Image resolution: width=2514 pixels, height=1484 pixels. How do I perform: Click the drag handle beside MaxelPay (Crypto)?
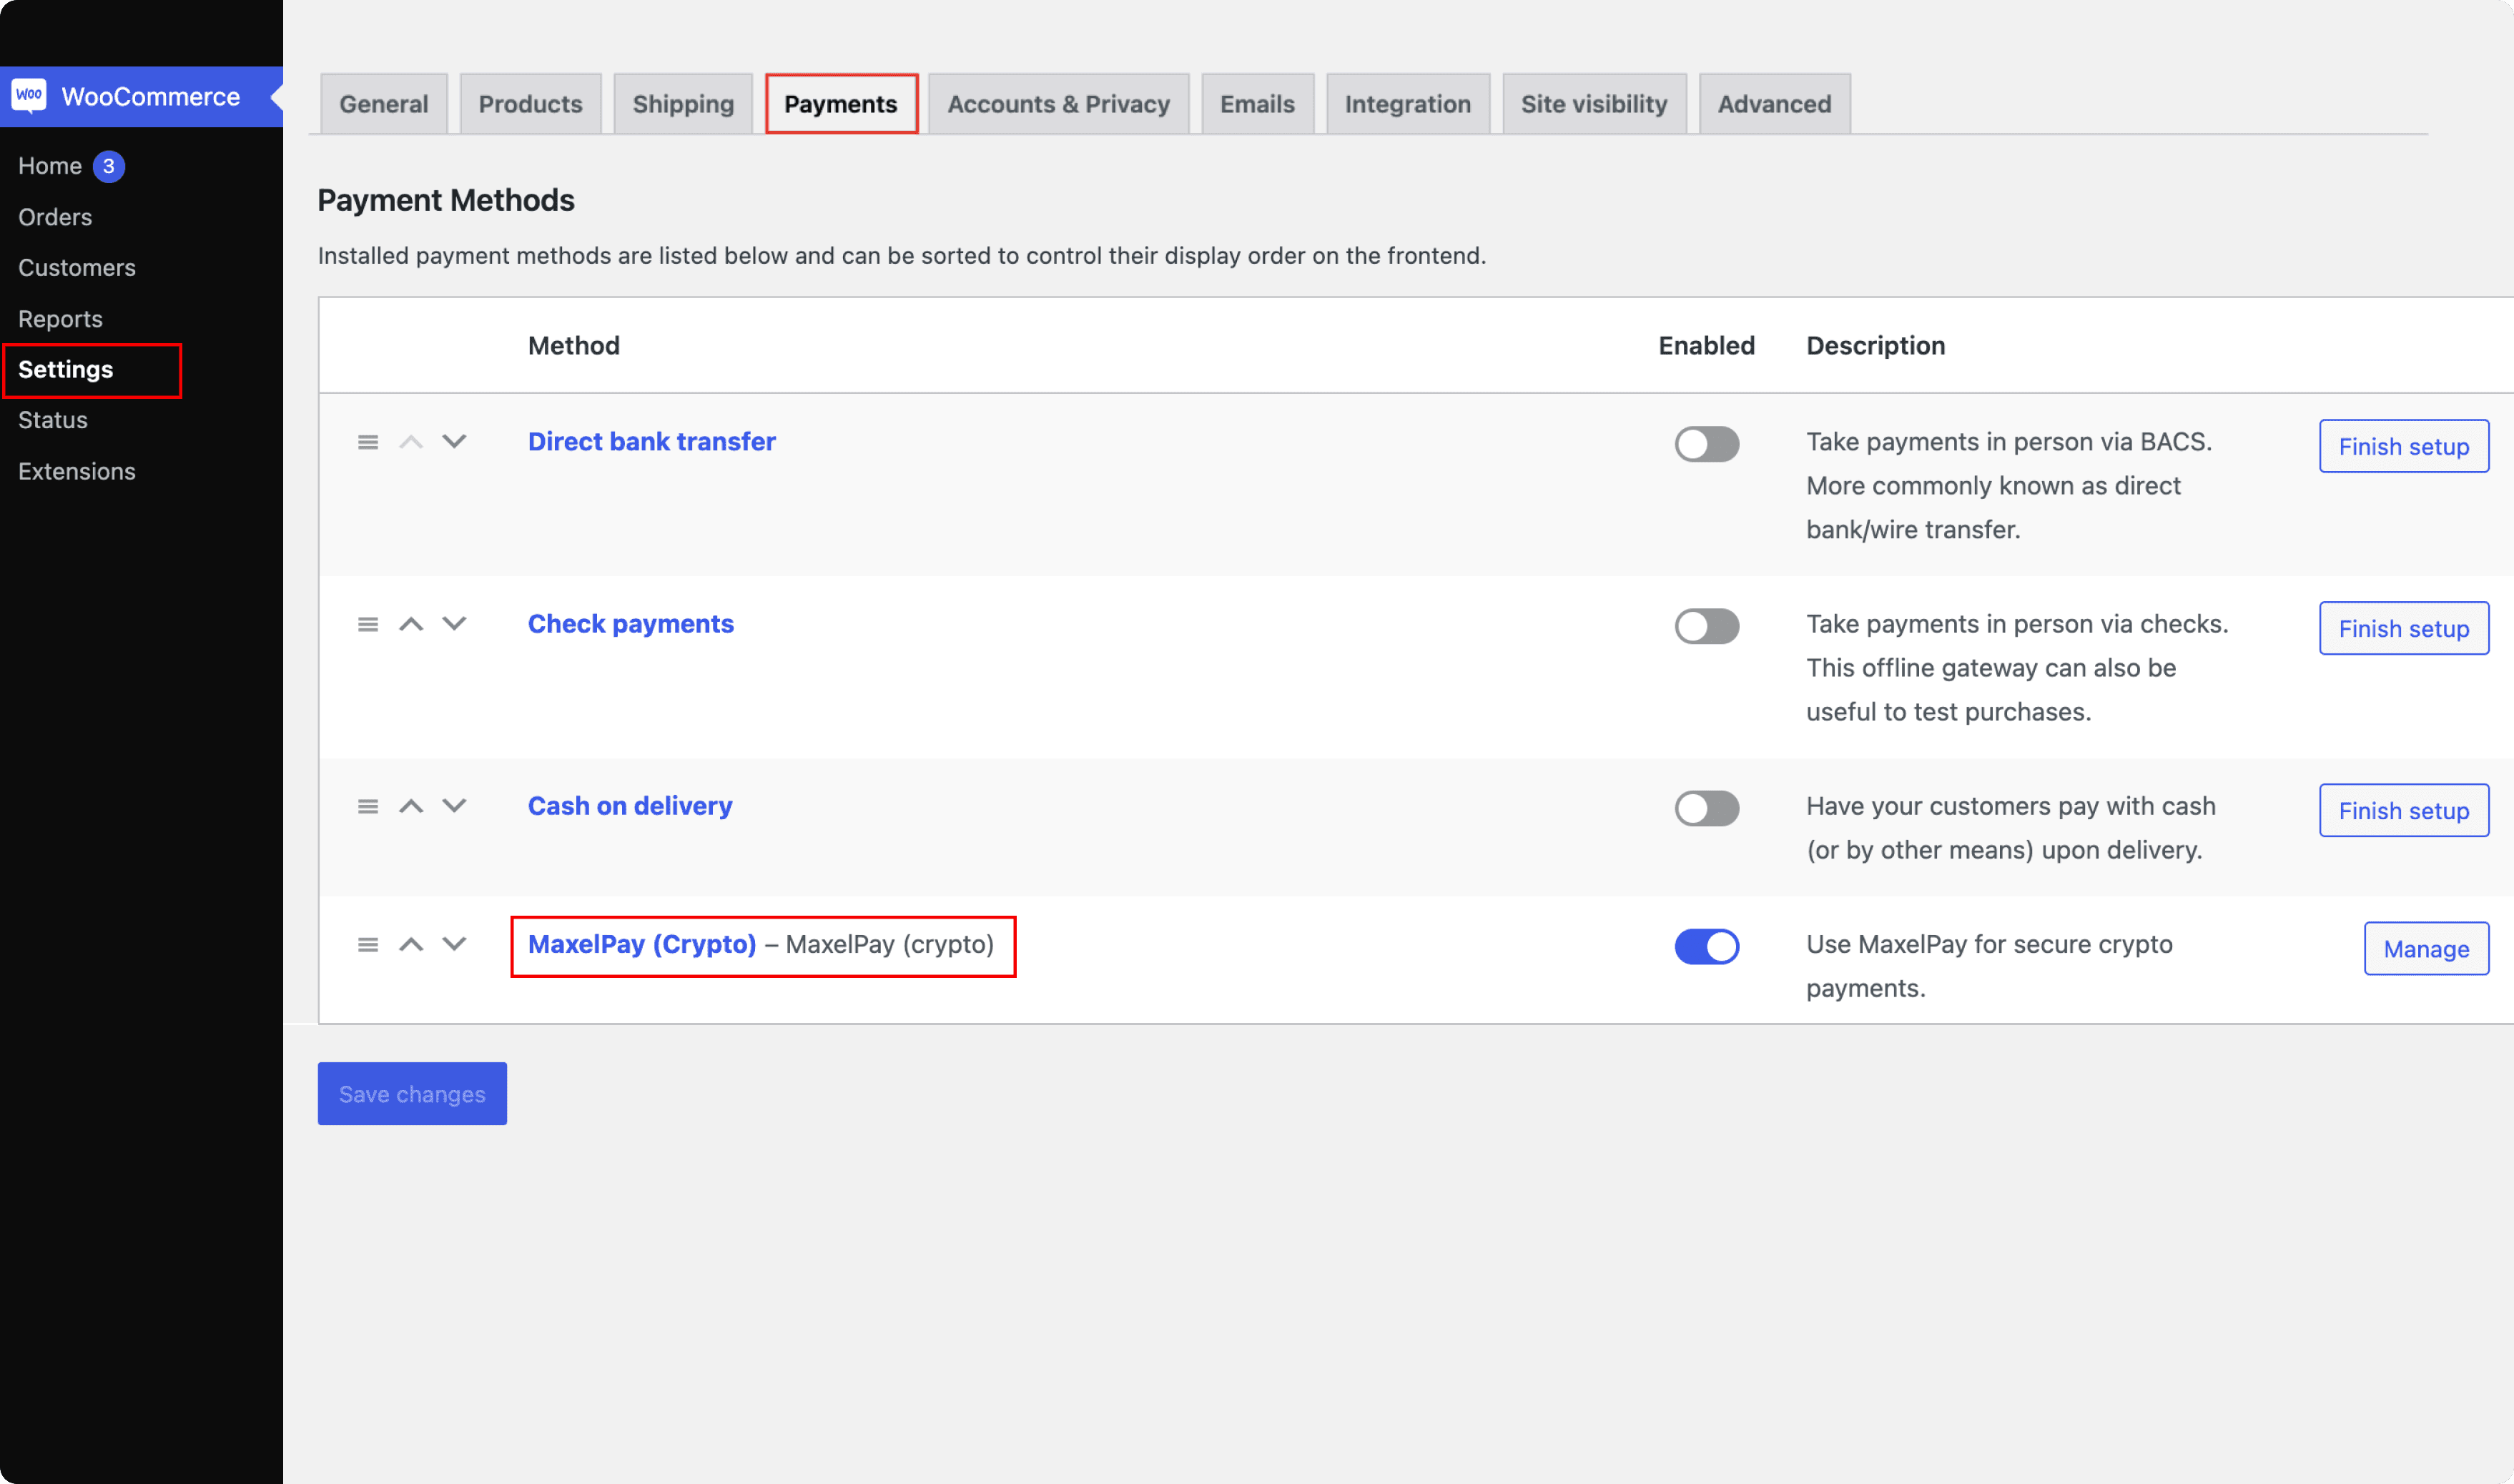pyautogui.click(x=367, y=944)
